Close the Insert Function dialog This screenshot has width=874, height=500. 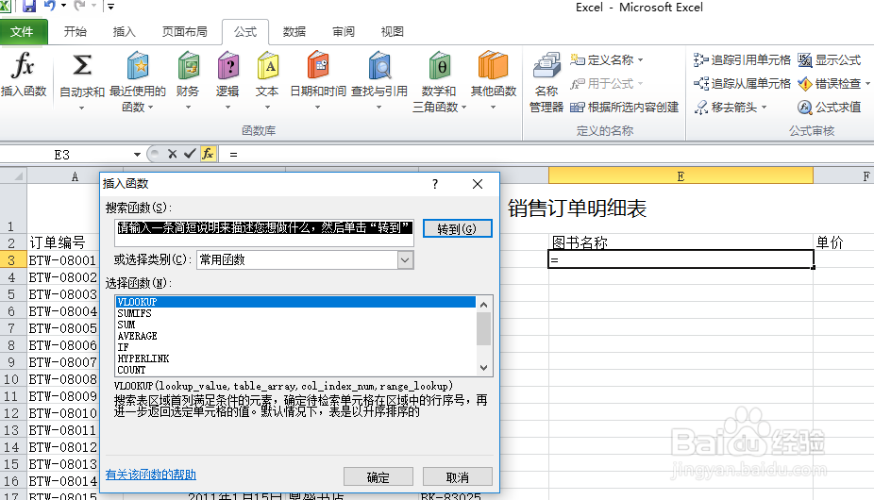point(478,184)
